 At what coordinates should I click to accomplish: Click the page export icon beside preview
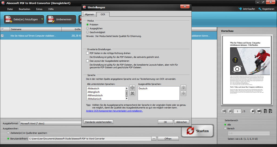(271, 111)
